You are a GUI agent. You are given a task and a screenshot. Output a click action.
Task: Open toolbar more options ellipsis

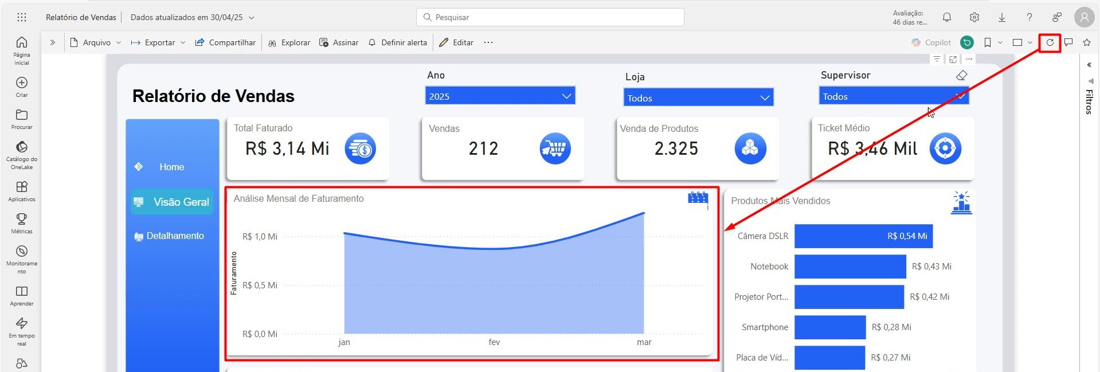(488, 42)
